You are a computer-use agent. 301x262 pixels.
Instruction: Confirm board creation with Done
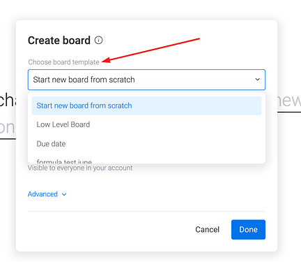tap(248, 230)
